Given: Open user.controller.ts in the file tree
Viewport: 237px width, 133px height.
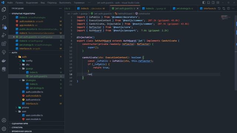Looking at the screenshot, I should coord(34,115).
